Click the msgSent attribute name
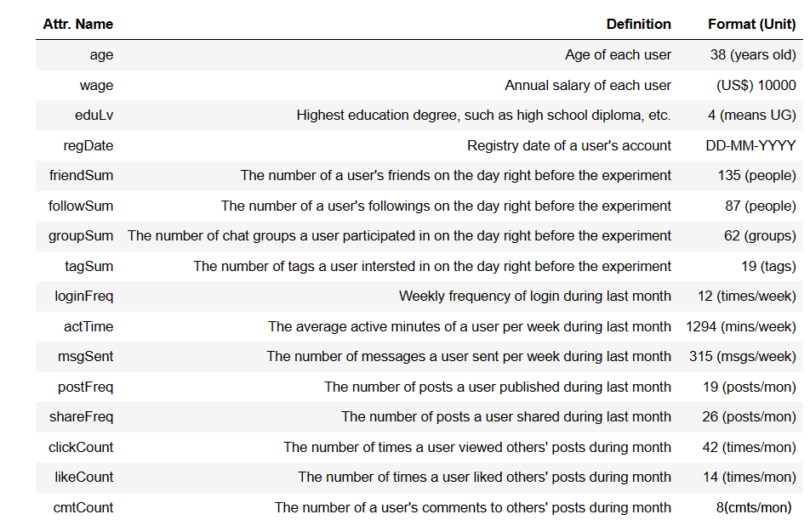 coord(85,357)
